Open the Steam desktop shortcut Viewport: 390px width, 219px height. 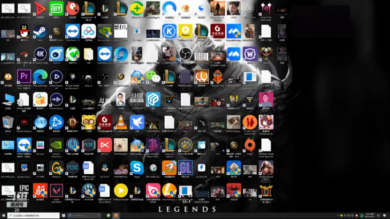(40, 31)
